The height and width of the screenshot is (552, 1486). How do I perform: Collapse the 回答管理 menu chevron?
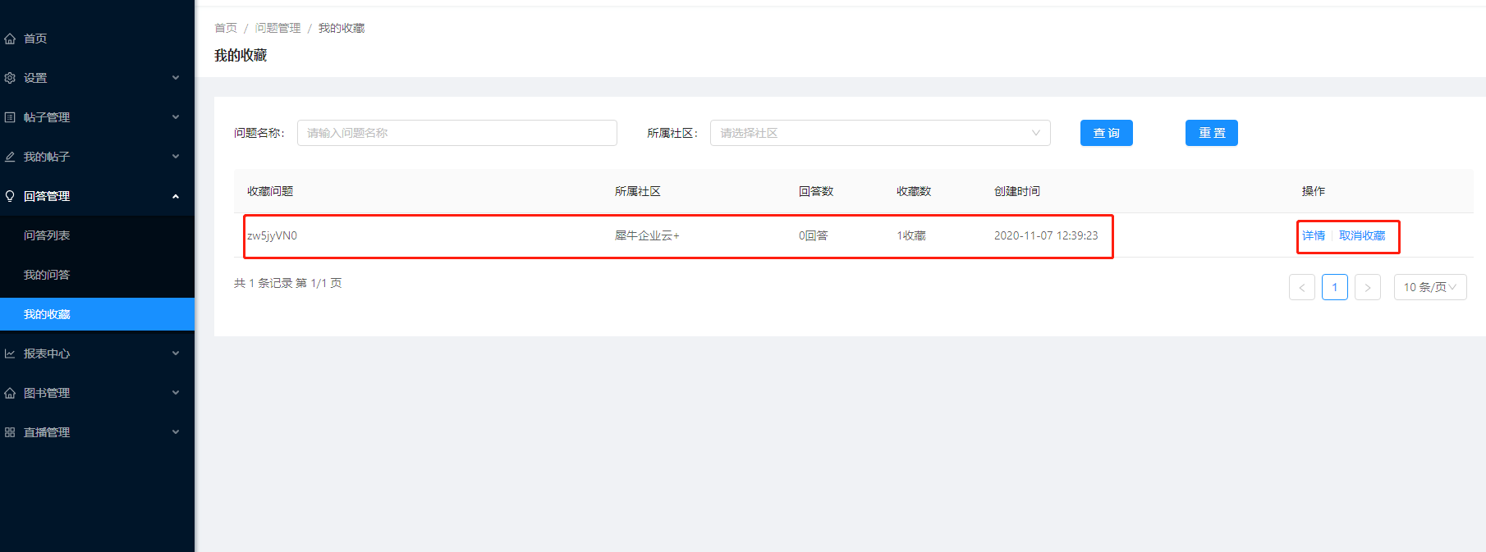point(176,196)
